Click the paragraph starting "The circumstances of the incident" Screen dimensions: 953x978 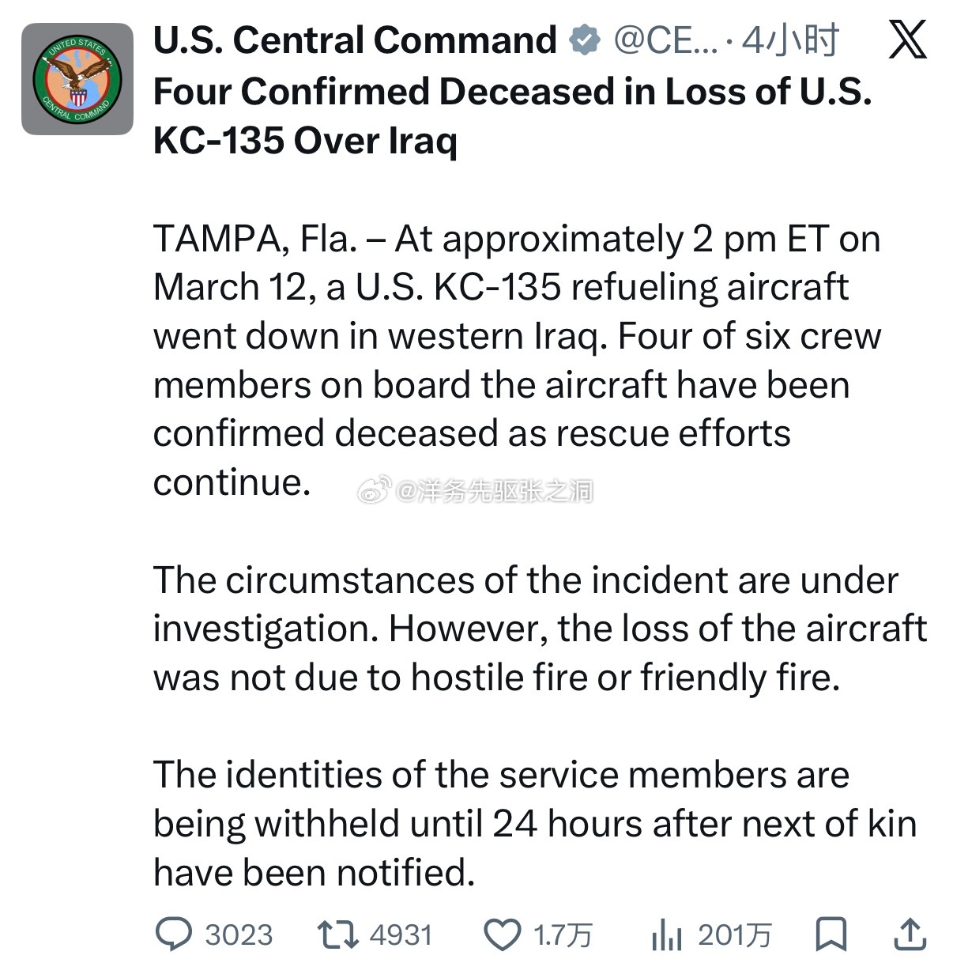point(539,629)
